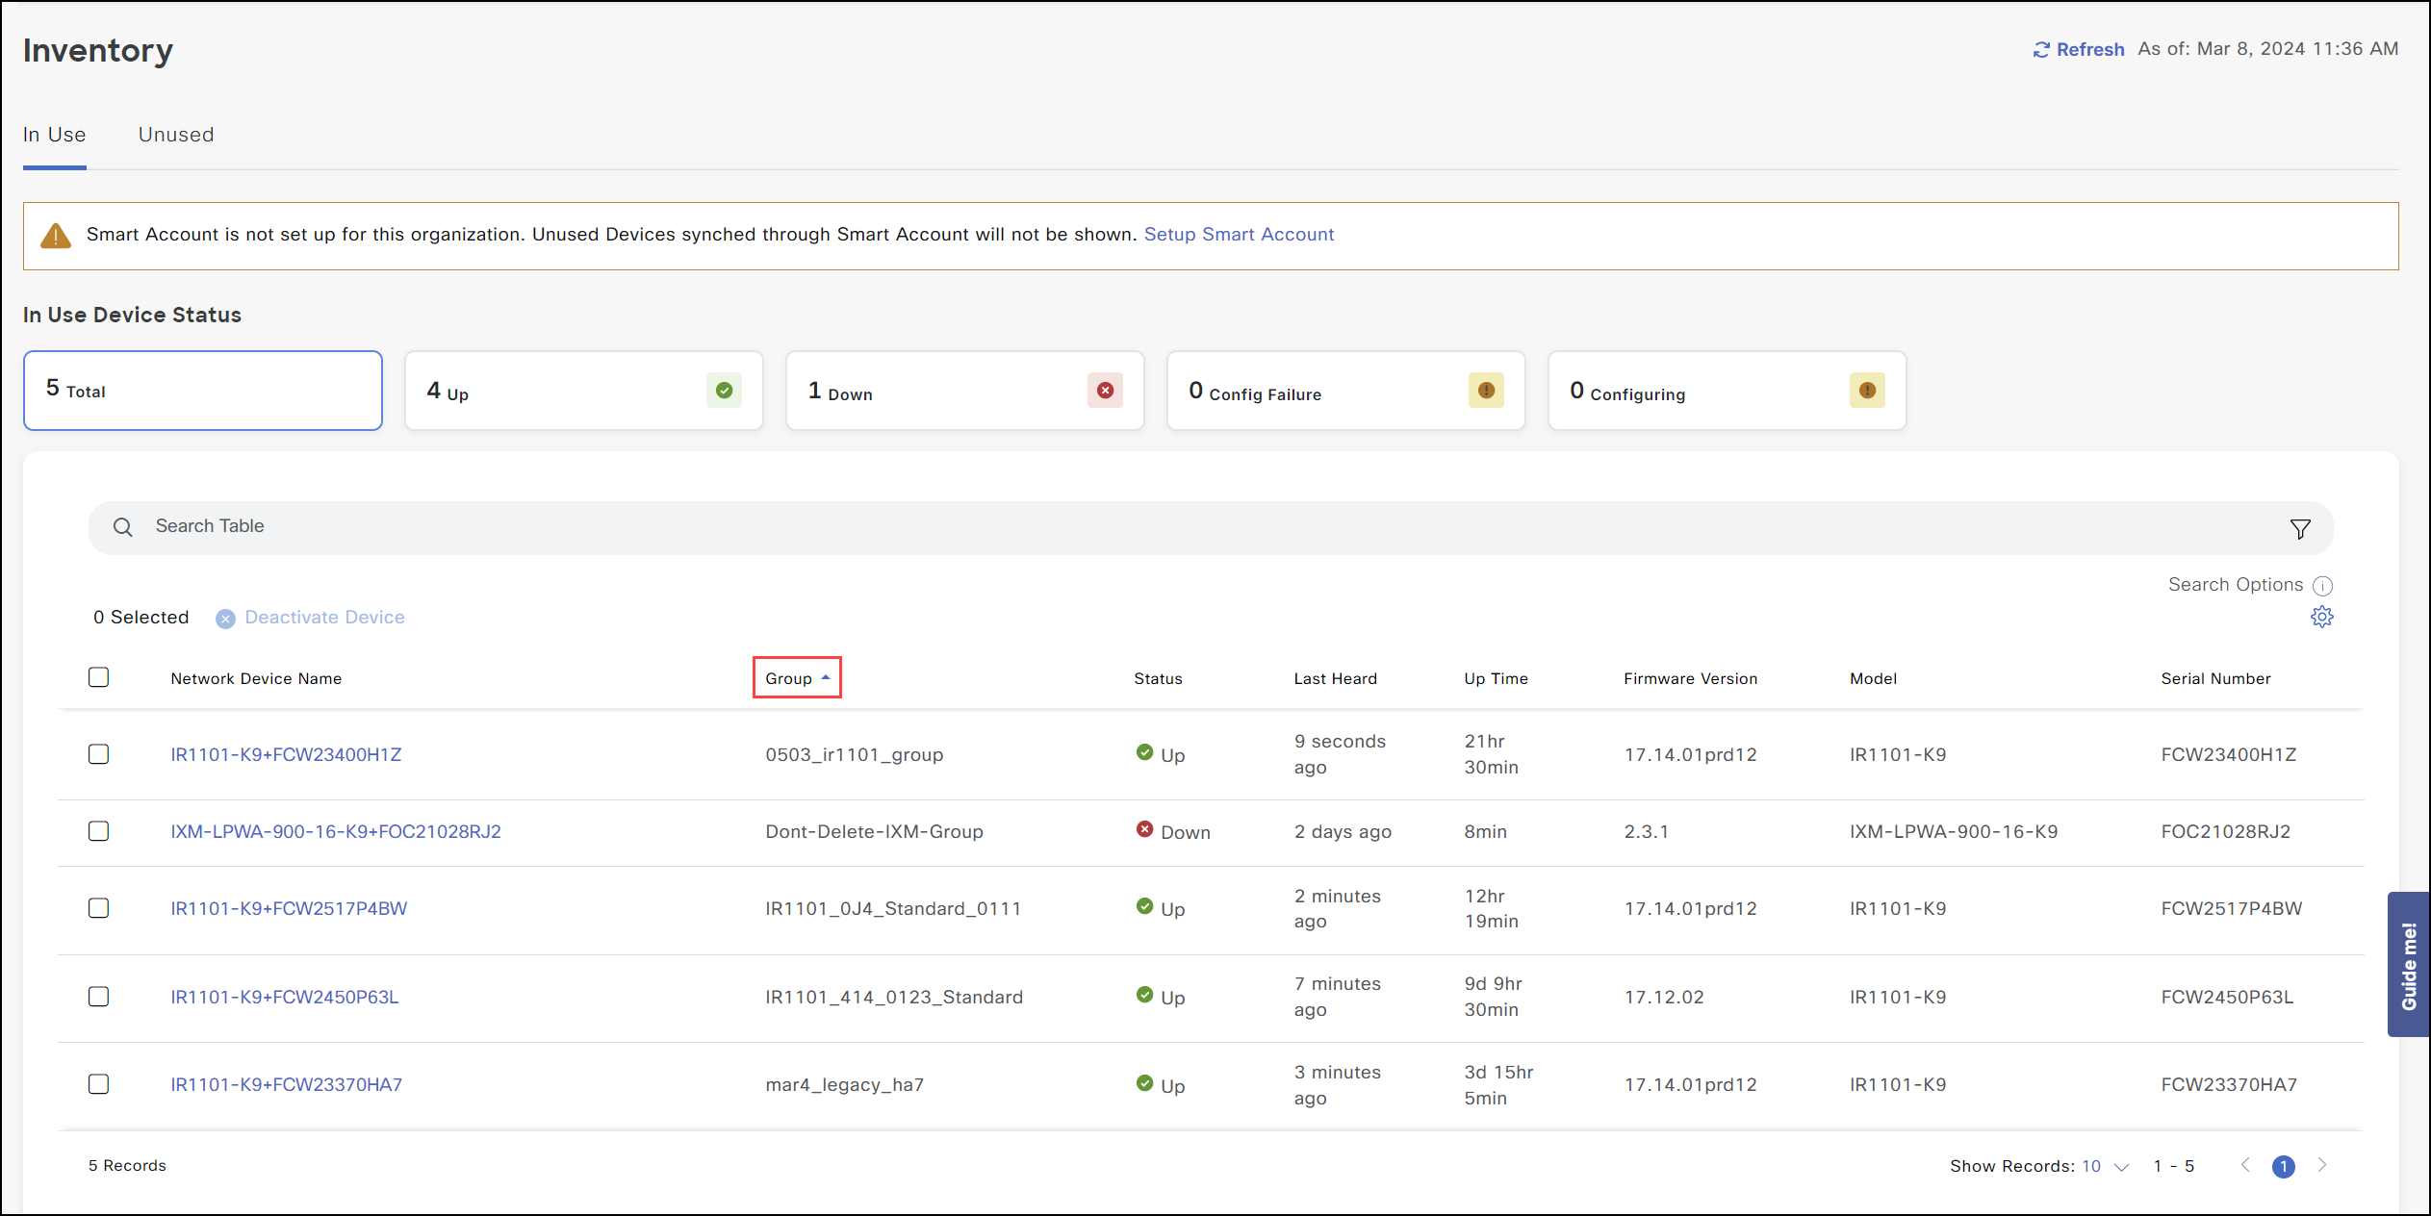
Task: Go to next page arrow
Action: tap(2322, 1165)
